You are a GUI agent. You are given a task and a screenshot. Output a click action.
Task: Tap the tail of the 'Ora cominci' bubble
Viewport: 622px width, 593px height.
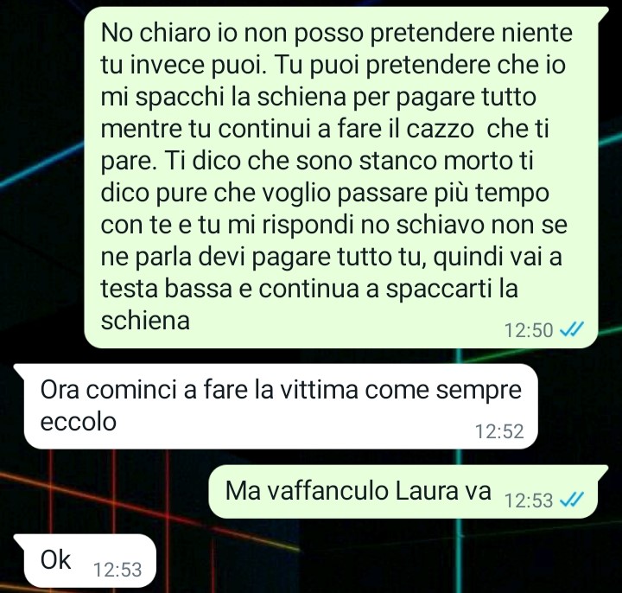click(x=19, y=369)
